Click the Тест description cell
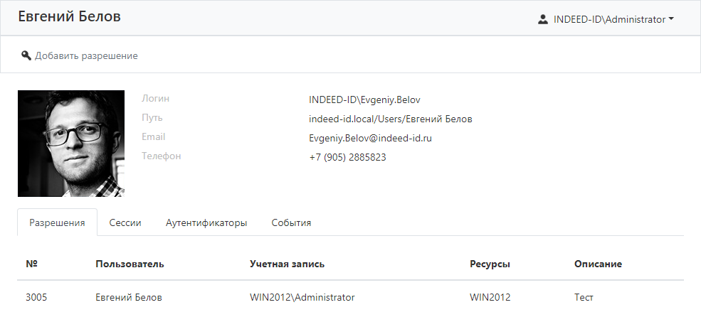This screenshot has height=317, width=701. click(584, 297)
